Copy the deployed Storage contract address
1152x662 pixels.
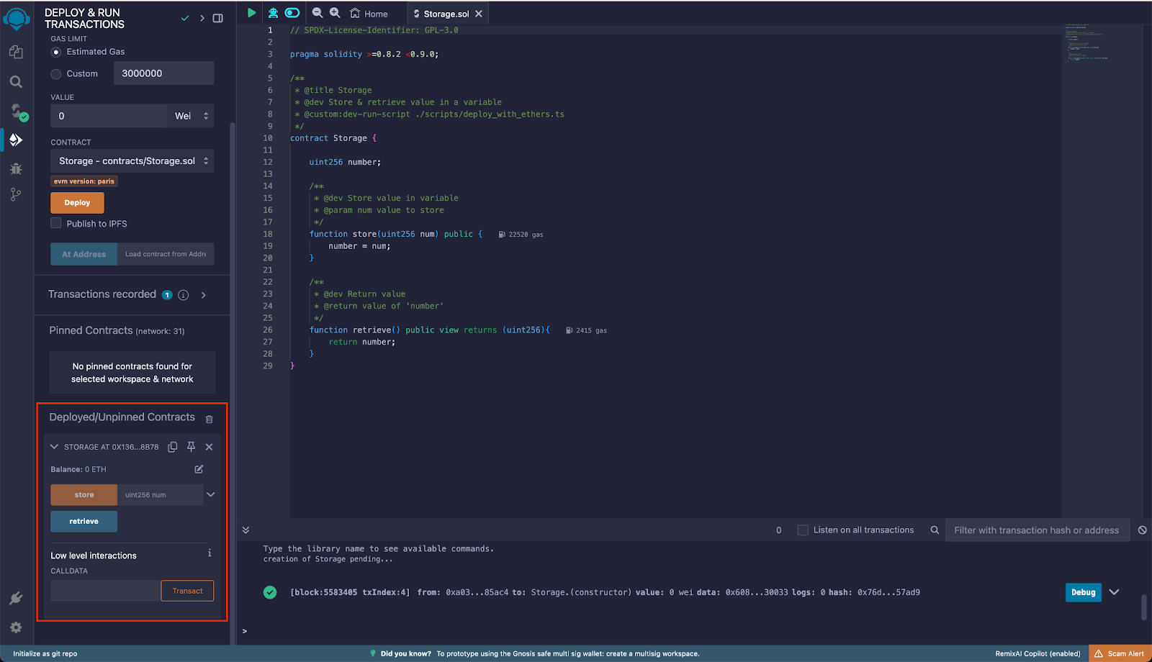(x=173, y=447)
